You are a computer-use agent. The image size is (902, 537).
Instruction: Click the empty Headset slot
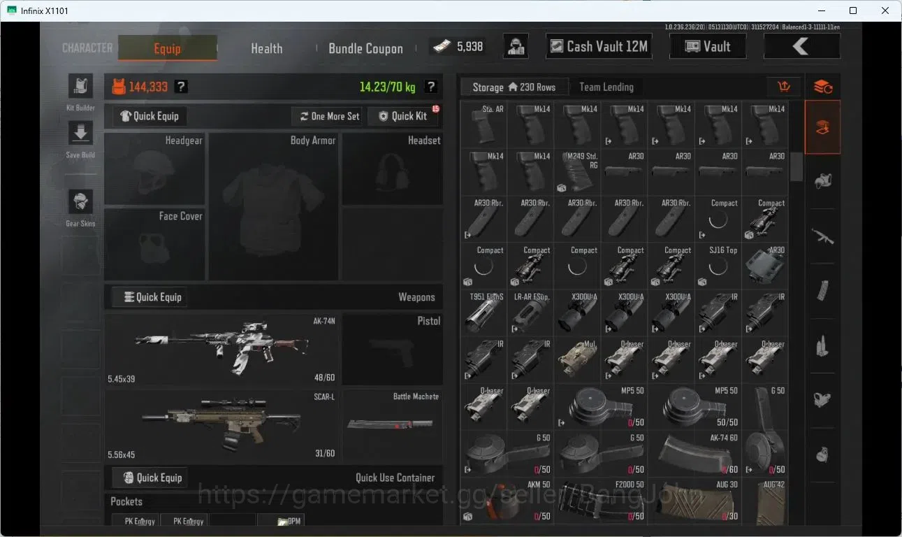(x=392, y=169)
